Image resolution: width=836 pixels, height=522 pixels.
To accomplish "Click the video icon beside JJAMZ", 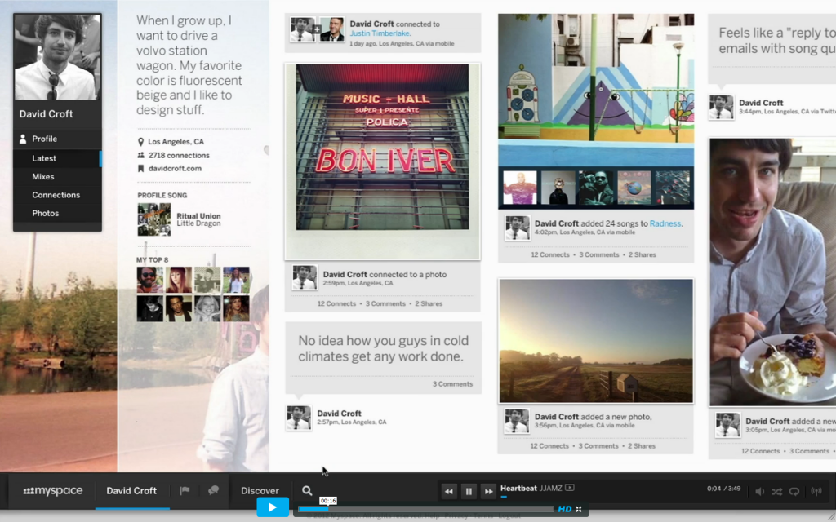I will click(569, 488).
